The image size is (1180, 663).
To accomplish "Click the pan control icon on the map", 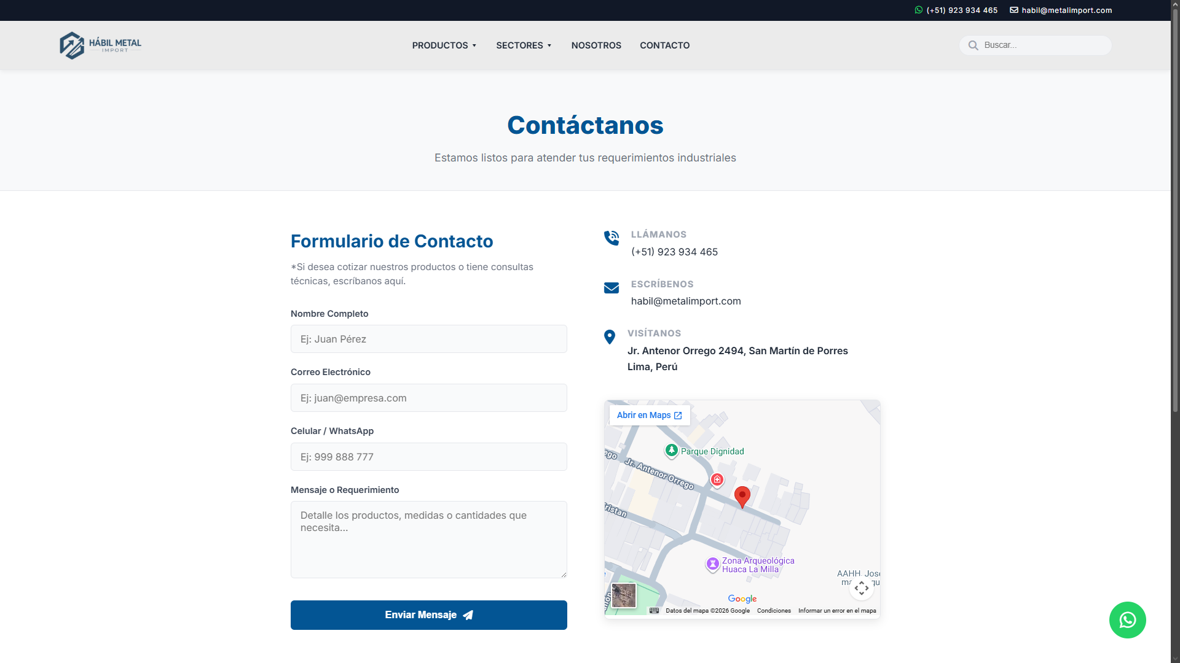I will pyautogui.click(x=861, y=587).
